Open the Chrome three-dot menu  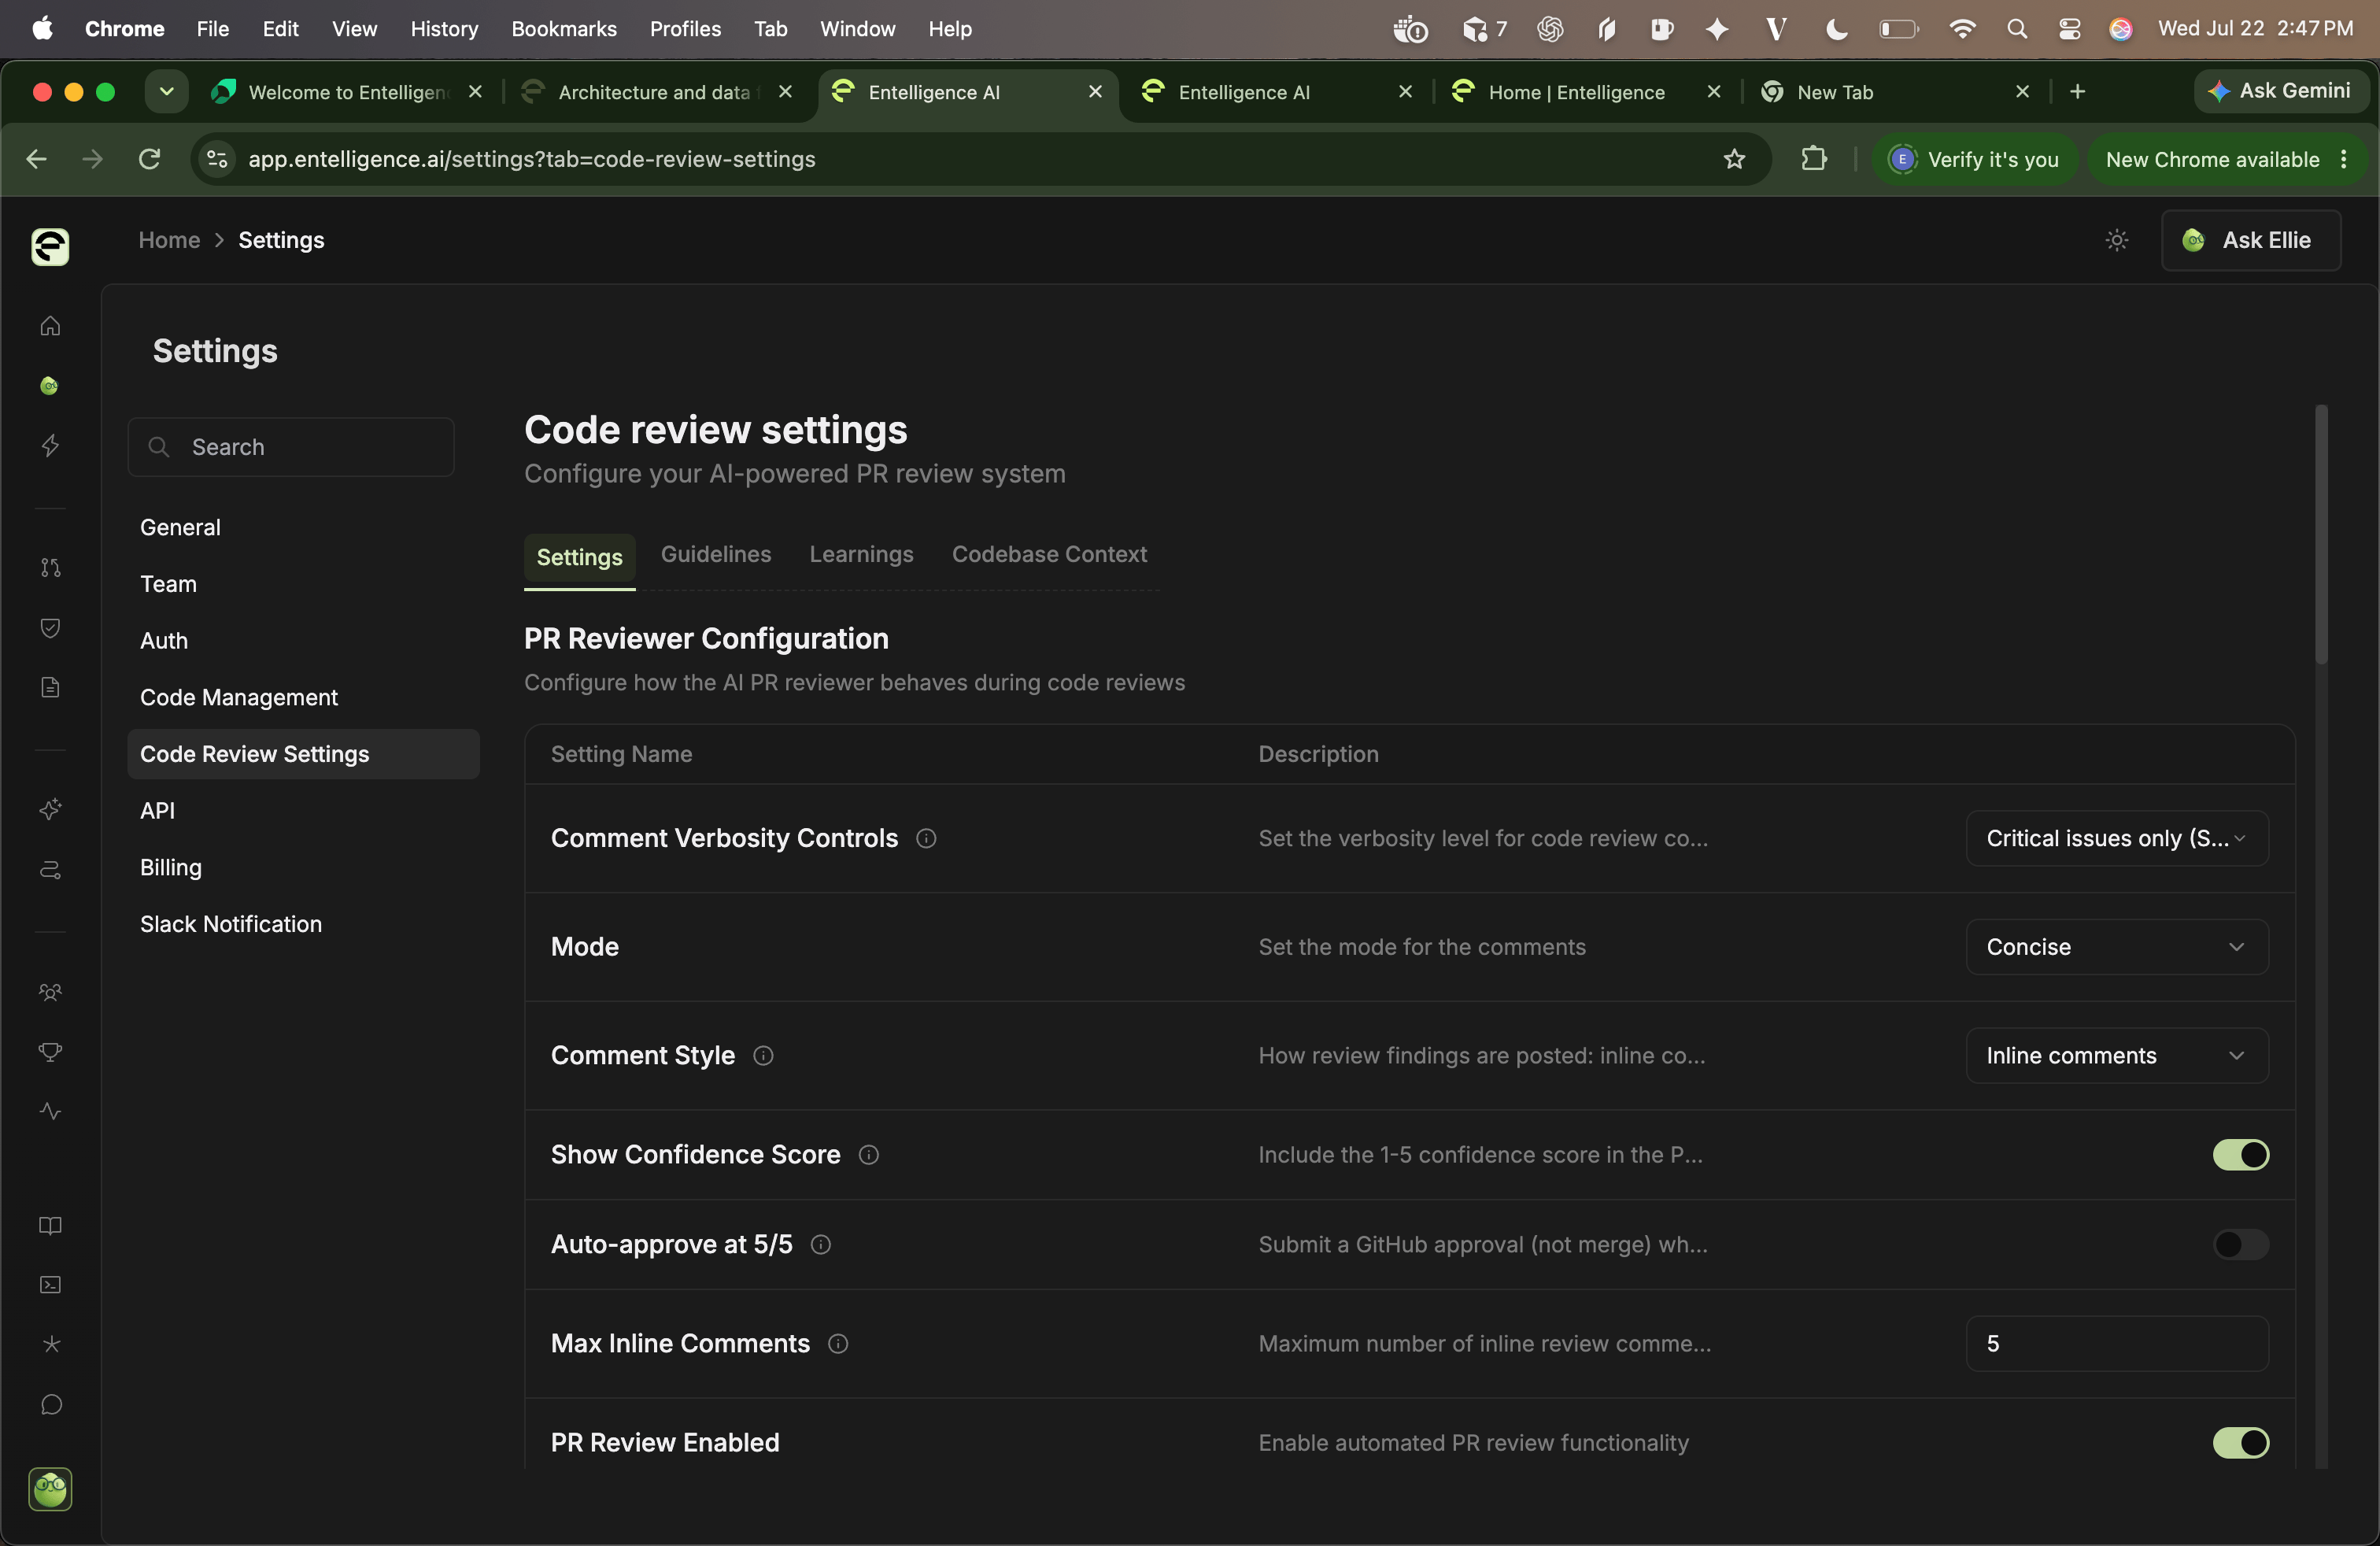click(2343, 159)
